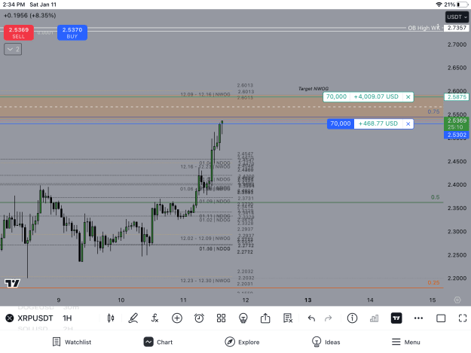Change the 1H timeframe interval
This screenshot has width=471, height=353.
pos(67,318)
